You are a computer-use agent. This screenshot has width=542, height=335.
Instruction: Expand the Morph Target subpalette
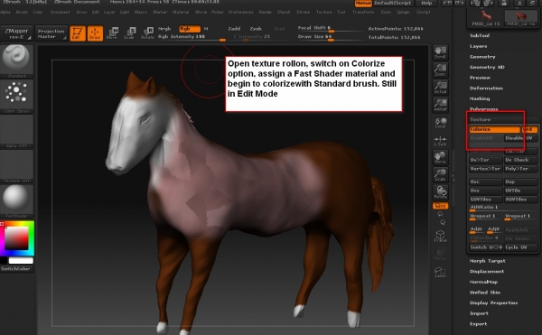coord(488,261)
